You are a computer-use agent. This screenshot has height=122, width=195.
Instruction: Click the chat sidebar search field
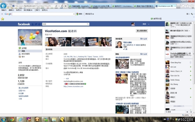point(175,112)
